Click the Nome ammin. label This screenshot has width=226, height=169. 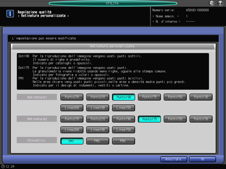pos(165,16)
